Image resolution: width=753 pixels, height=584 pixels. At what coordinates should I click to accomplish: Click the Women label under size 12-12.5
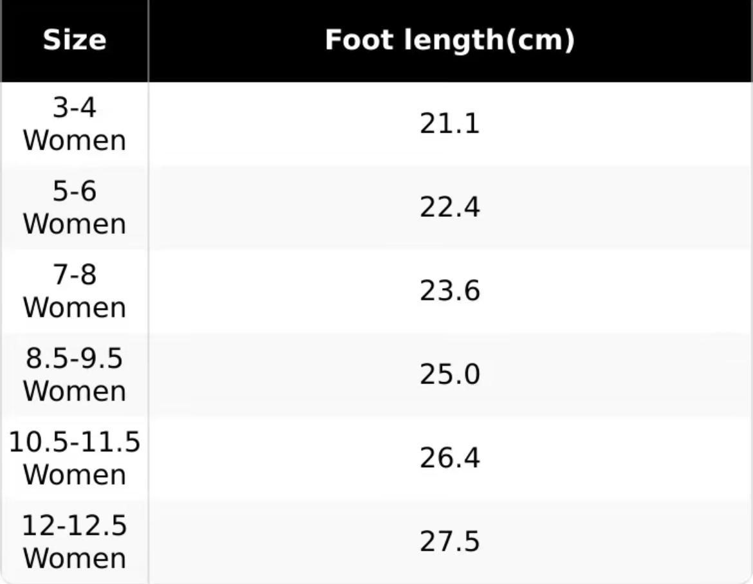coord(74,558)
